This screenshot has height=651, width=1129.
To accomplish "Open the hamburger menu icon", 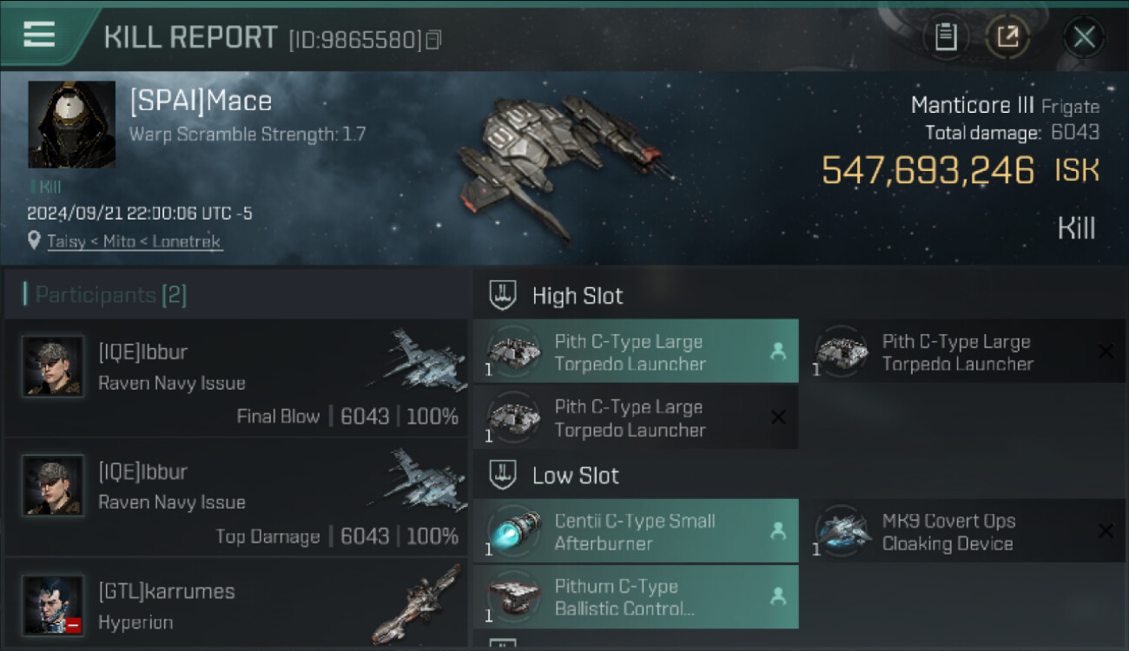I will point(39,35).
